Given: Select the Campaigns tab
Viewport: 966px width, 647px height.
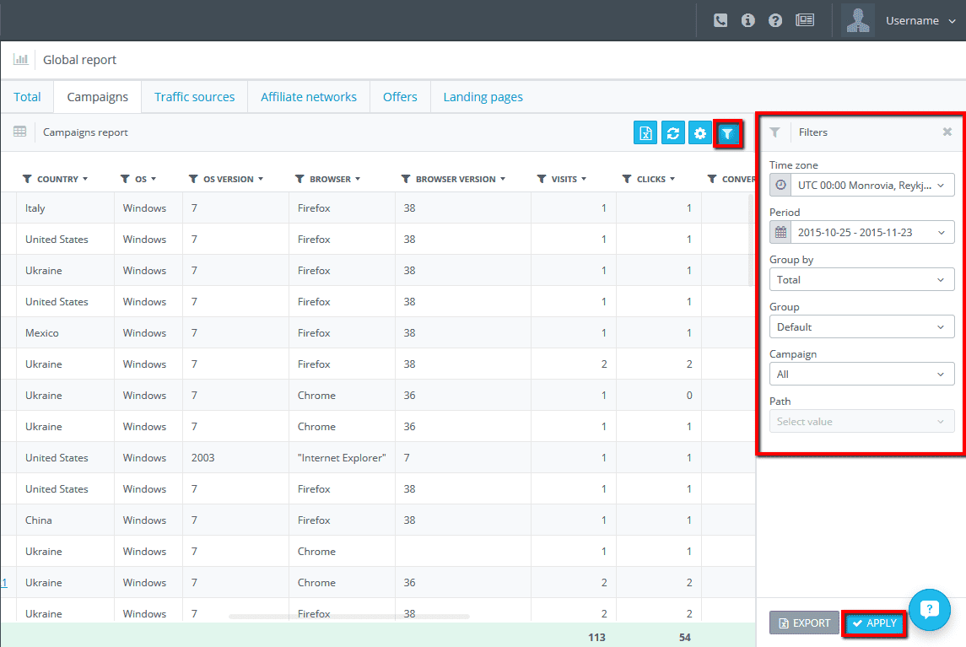Looking at the screenshot, I should 97,97.
